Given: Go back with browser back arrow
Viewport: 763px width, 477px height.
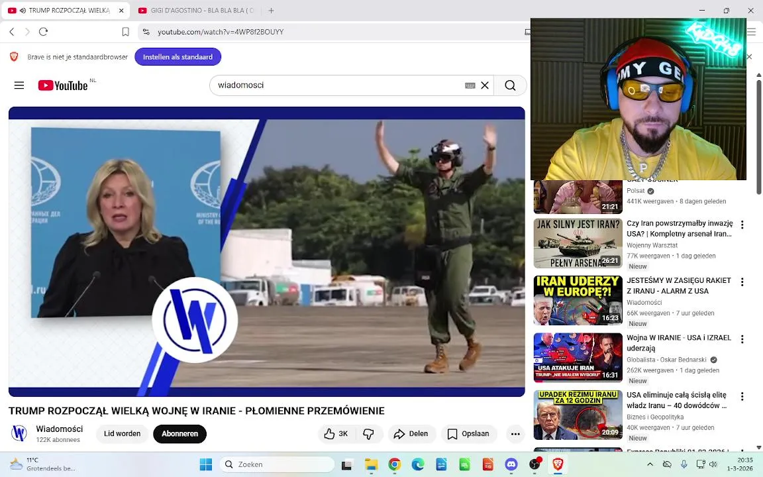Looking at the screenshot, I should pyautogui.click(x=12, y=32).
